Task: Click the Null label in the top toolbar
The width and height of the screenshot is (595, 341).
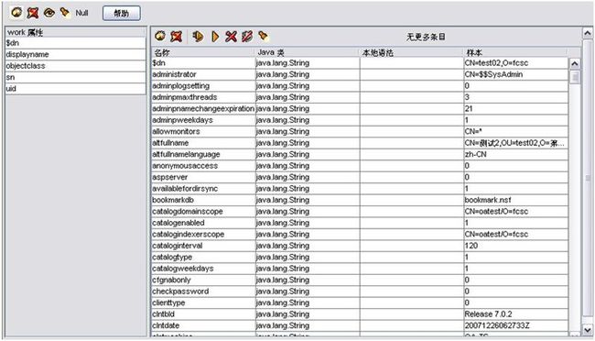Action: (x=81, y=13)
